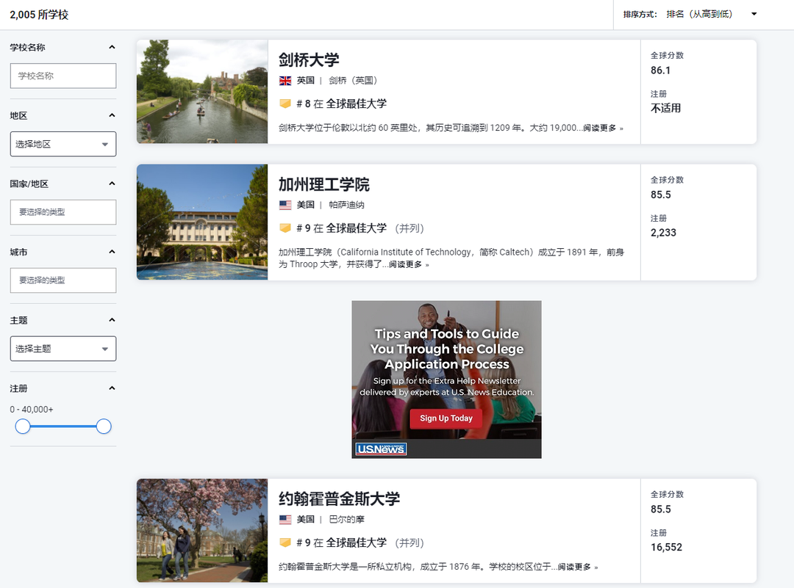Click the US flag icon under 约翰霍普金斯大学

click(285, 519)
